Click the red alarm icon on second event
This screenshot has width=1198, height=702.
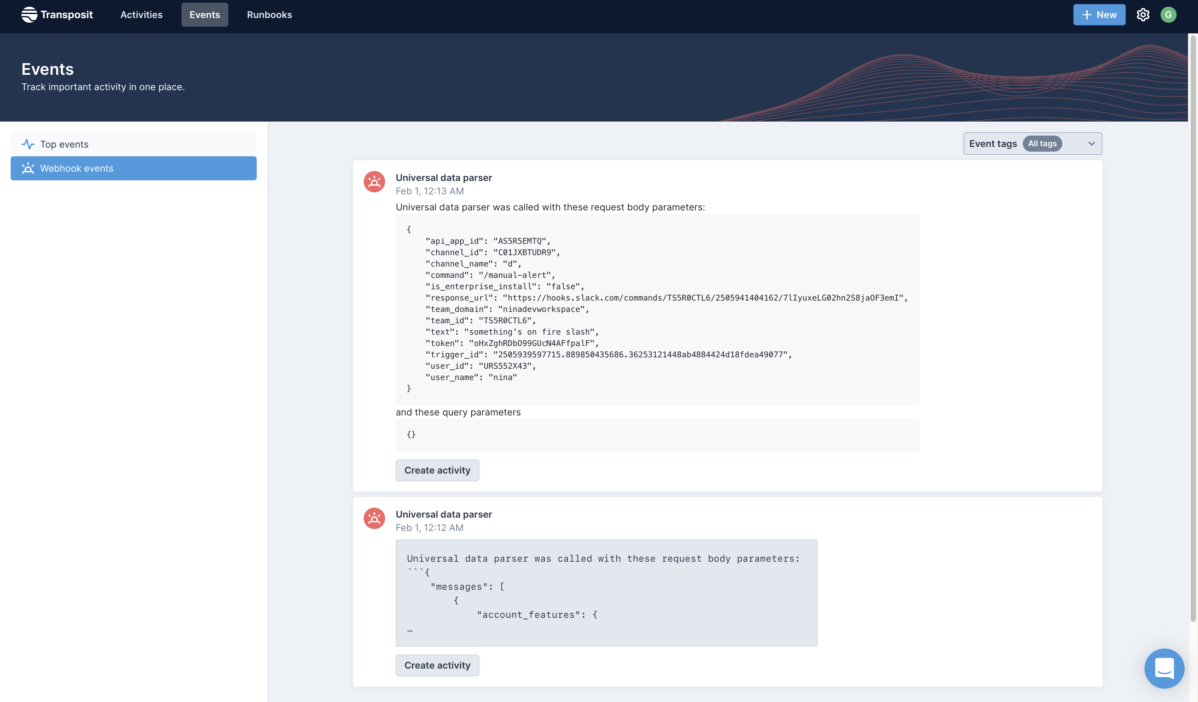tap(374, 518)
